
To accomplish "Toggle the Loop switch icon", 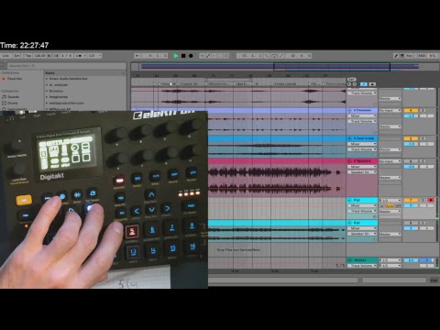I will pyautogui.click(x=273, y=56).
